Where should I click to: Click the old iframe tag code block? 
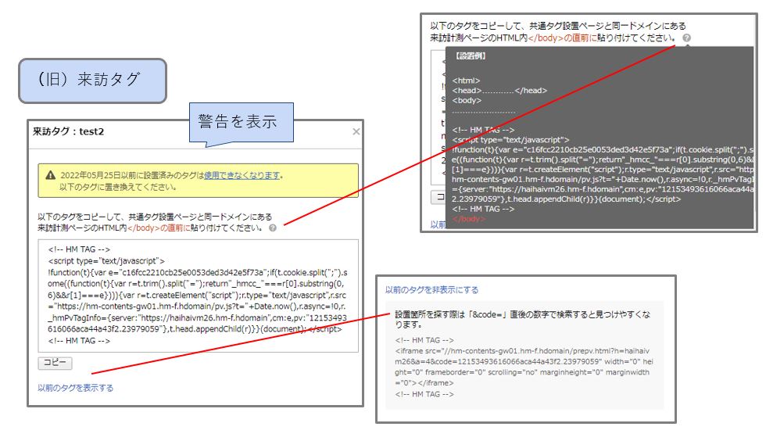[524, 367]
